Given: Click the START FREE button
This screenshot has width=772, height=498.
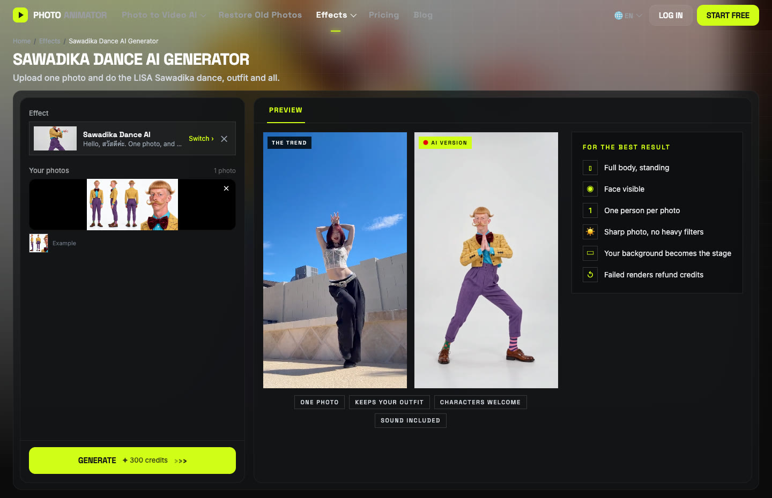Looking at the screenshot, I should point(728,16).
